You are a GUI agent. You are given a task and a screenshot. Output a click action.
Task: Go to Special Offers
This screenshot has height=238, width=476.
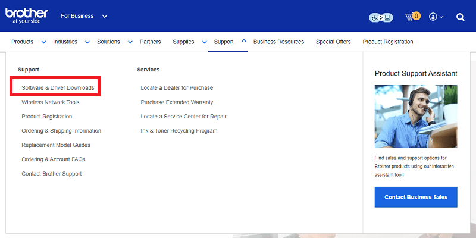(333, 42)
